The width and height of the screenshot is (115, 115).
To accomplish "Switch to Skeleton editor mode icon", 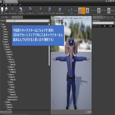I will tap(72, 11).
